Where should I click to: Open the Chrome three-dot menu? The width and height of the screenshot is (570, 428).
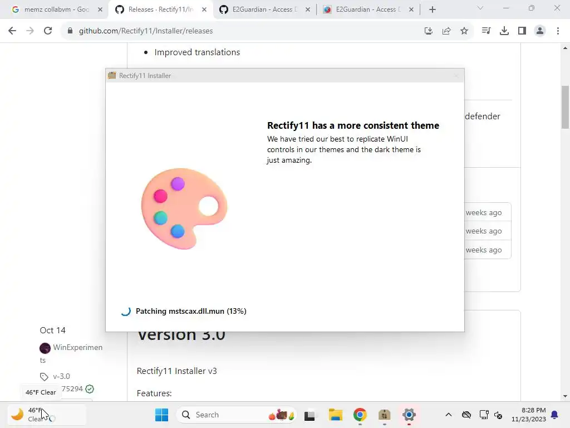pos(558,31)
